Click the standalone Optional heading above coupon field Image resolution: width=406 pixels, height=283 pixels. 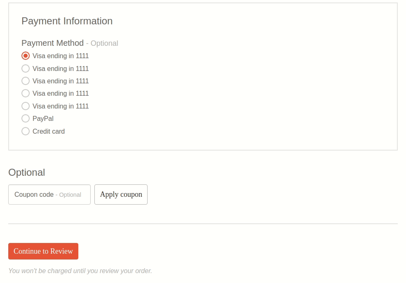[27, 172]
